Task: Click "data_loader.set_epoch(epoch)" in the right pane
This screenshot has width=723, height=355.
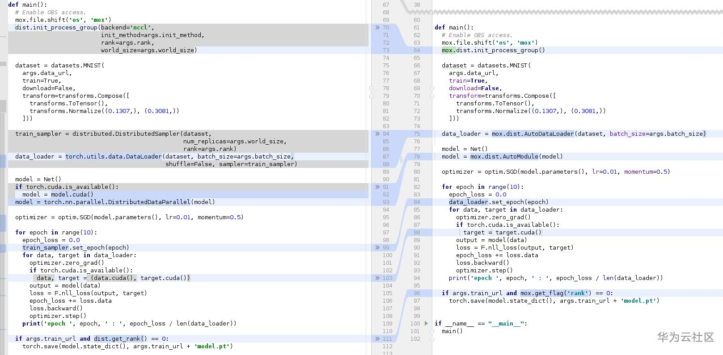Action: click(499, 202)
